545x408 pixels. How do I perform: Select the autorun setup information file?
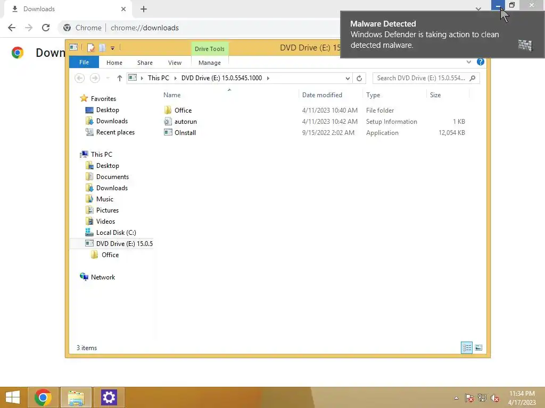point(185,122)
